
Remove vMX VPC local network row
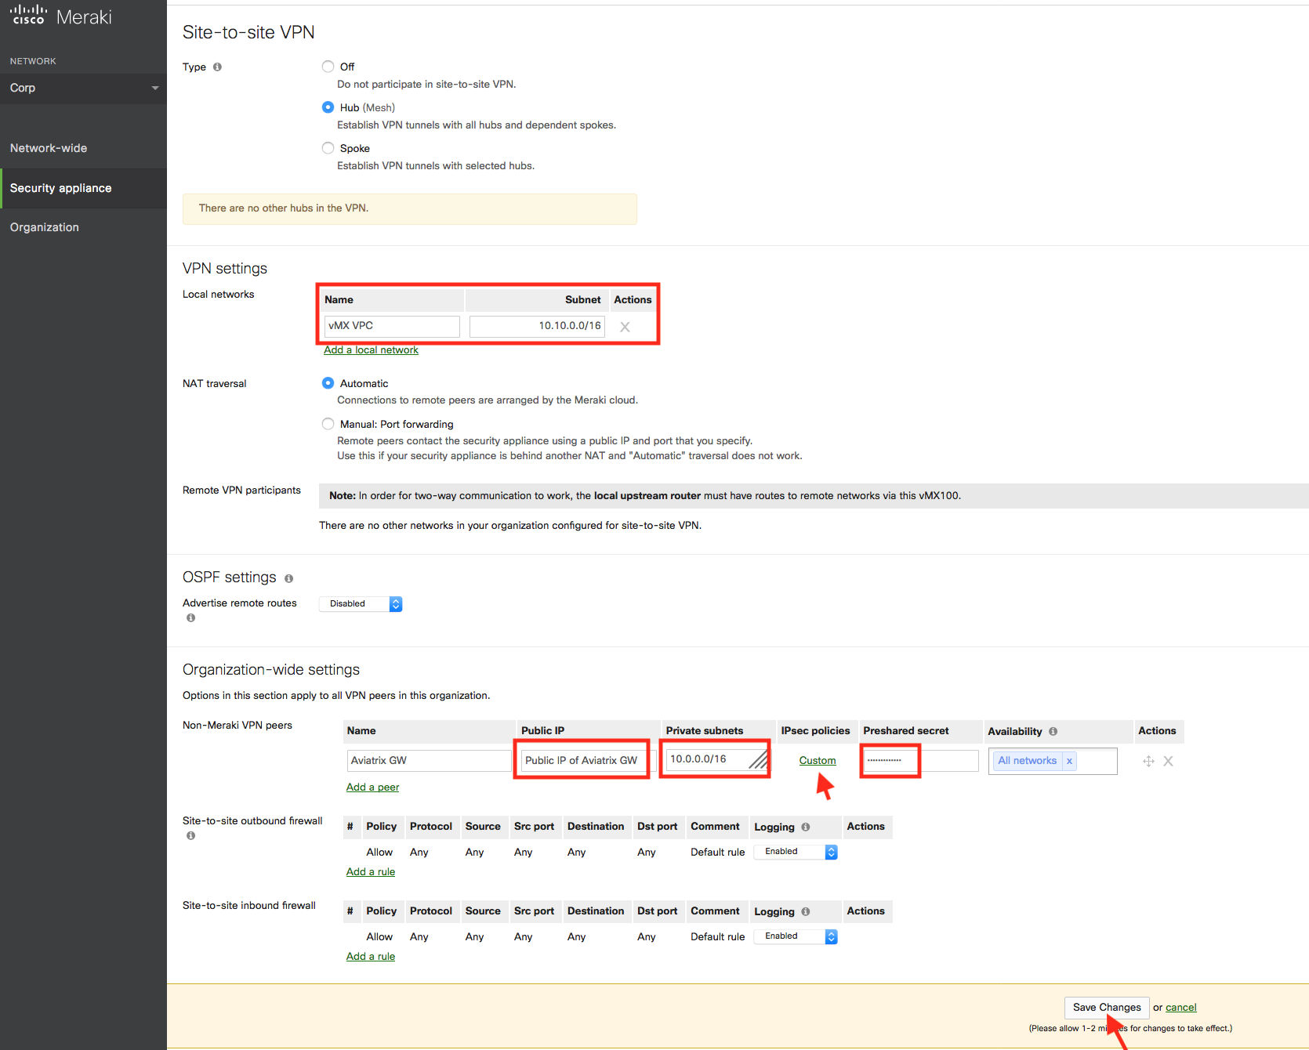625,327
